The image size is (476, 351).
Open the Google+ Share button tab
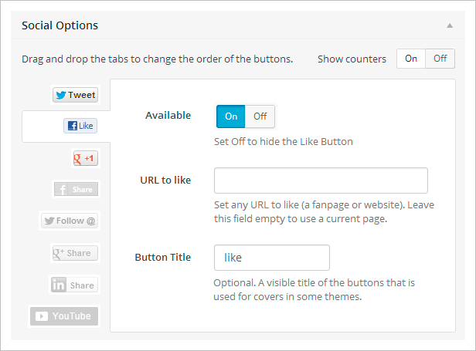pyautogui.click(x=73, y=253)
